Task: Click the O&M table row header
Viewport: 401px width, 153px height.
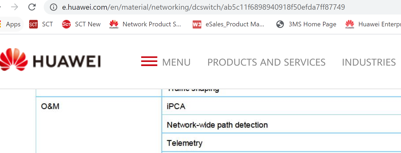Action: [x=99, y=125]
